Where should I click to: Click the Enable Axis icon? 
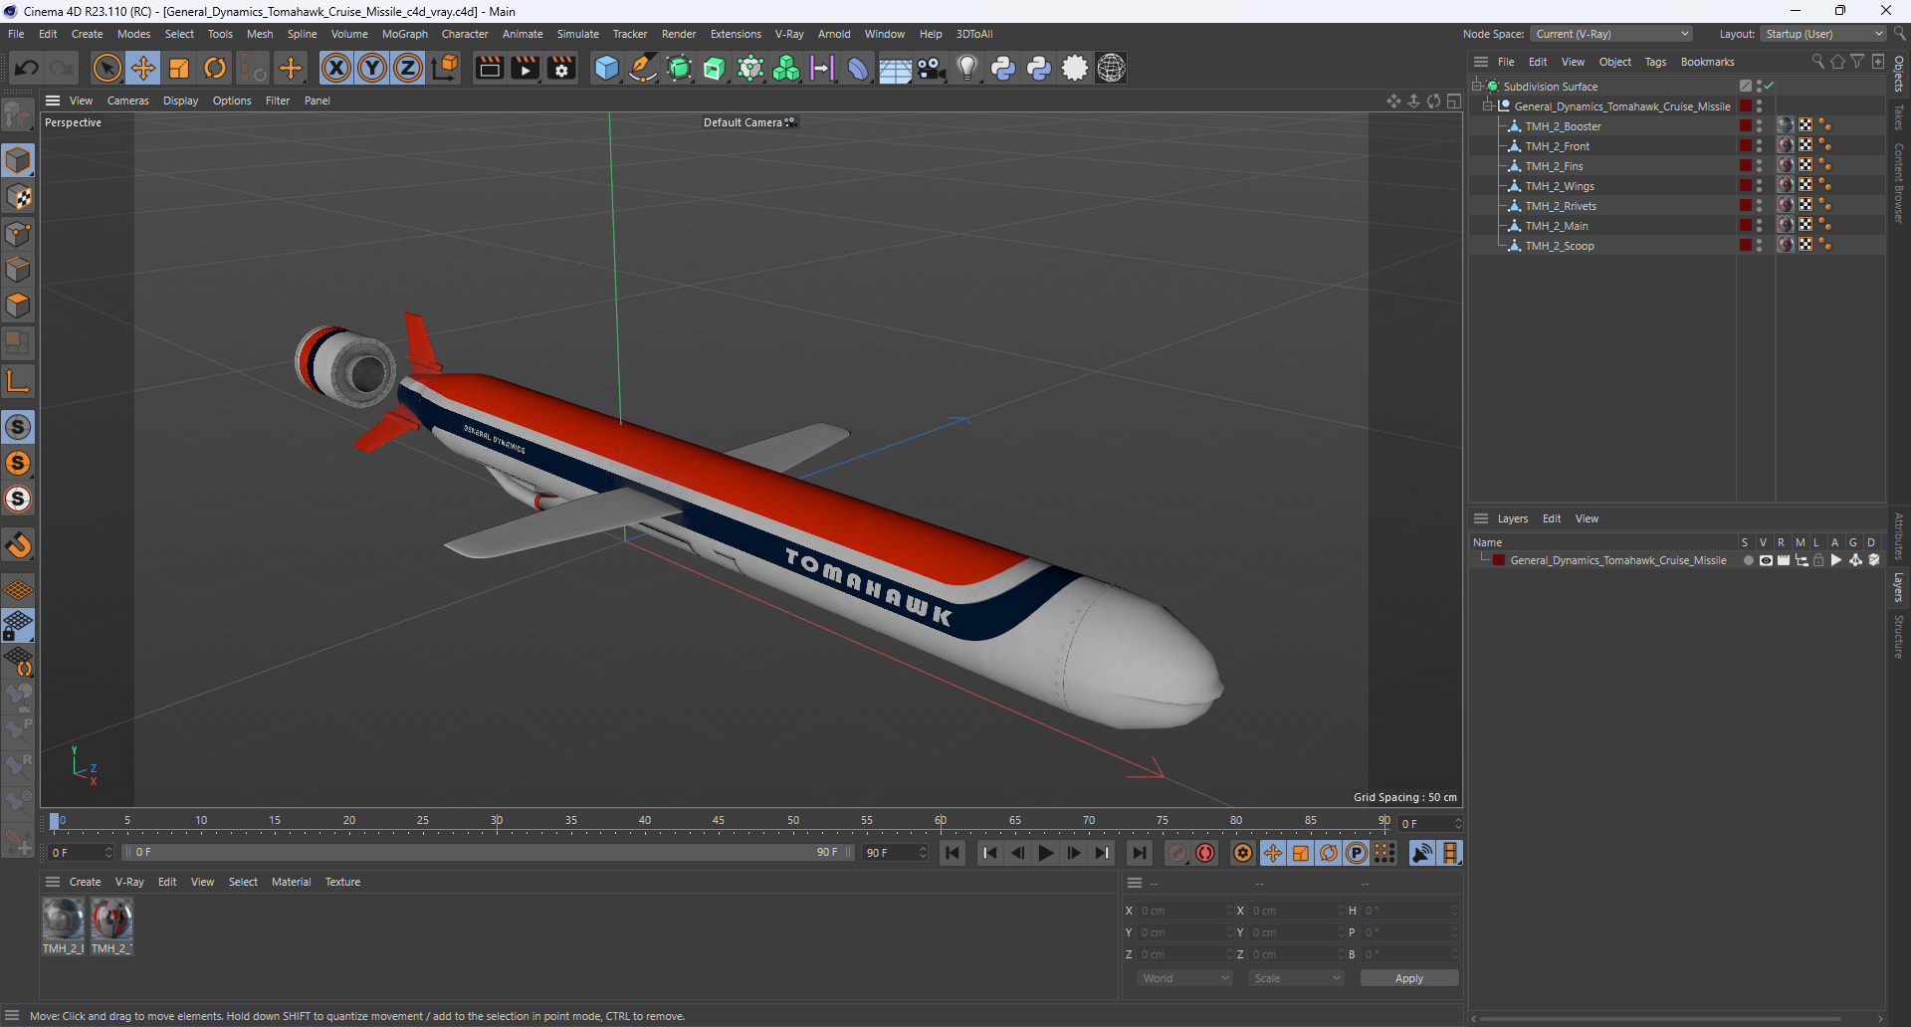(x=18, y=381)
